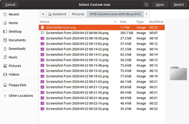This screenshot has width=189, height=124.
Task: Select Desktop in the sidebar
Action: coord(12,32)
